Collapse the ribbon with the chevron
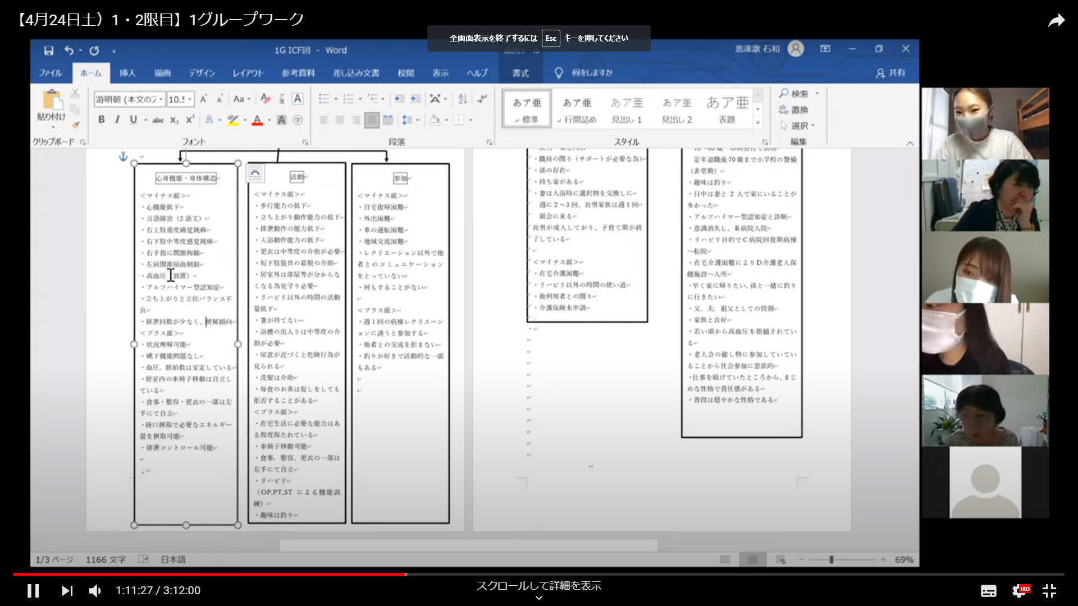This screenshot has width=1078, height=606. 910,143
